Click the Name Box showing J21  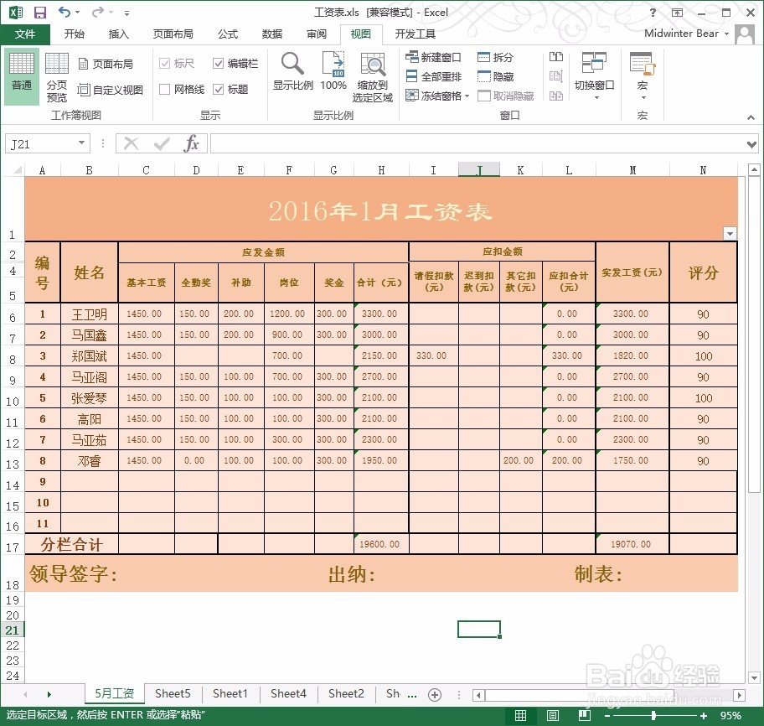tap(42, 143)
